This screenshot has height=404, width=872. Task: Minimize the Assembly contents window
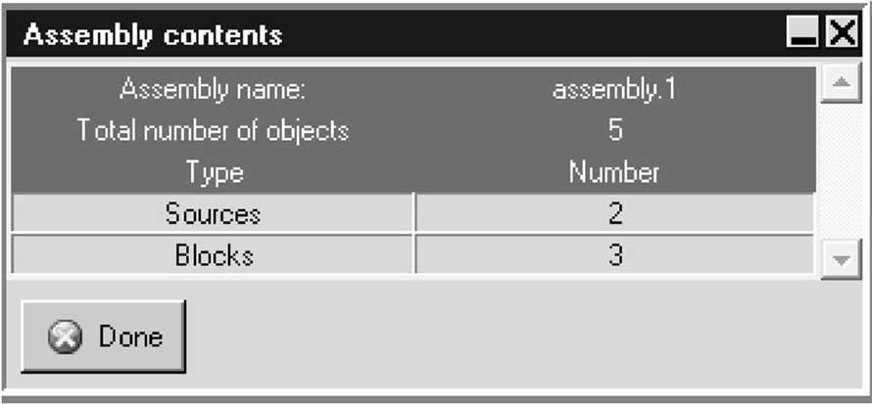[x=803, y=36]
